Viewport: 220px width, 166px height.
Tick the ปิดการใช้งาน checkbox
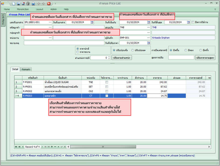(193, 22)
